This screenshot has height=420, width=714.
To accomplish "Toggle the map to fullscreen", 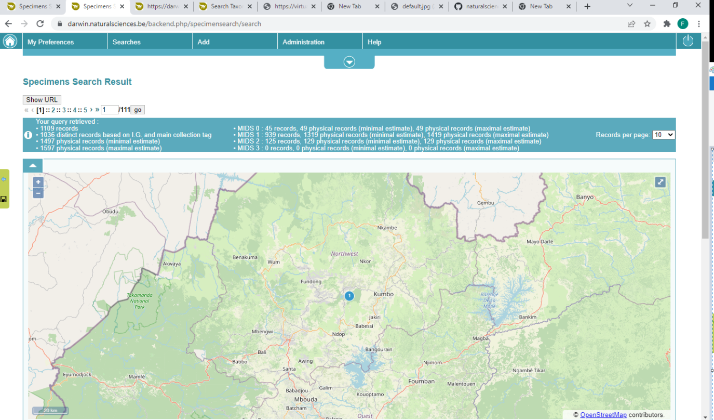I will tap(660, 182).
